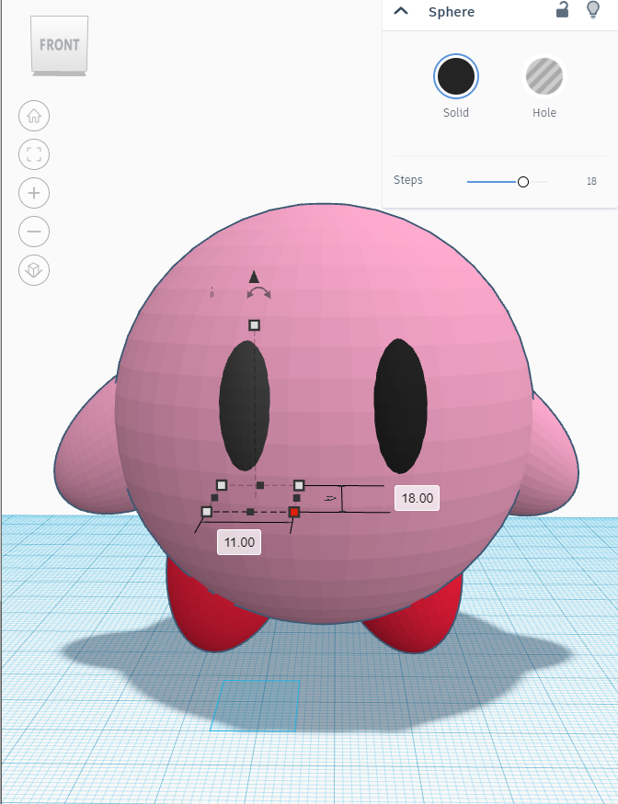Image resolution: width=618 pixels, height=804 pixels.
Task: Click the red active corner handle
Action: point(294,512)
